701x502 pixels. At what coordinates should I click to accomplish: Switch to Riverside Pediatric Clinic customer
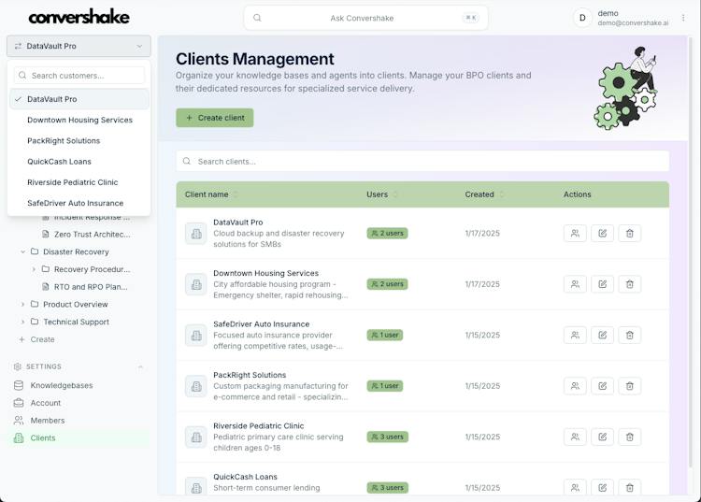79,182
